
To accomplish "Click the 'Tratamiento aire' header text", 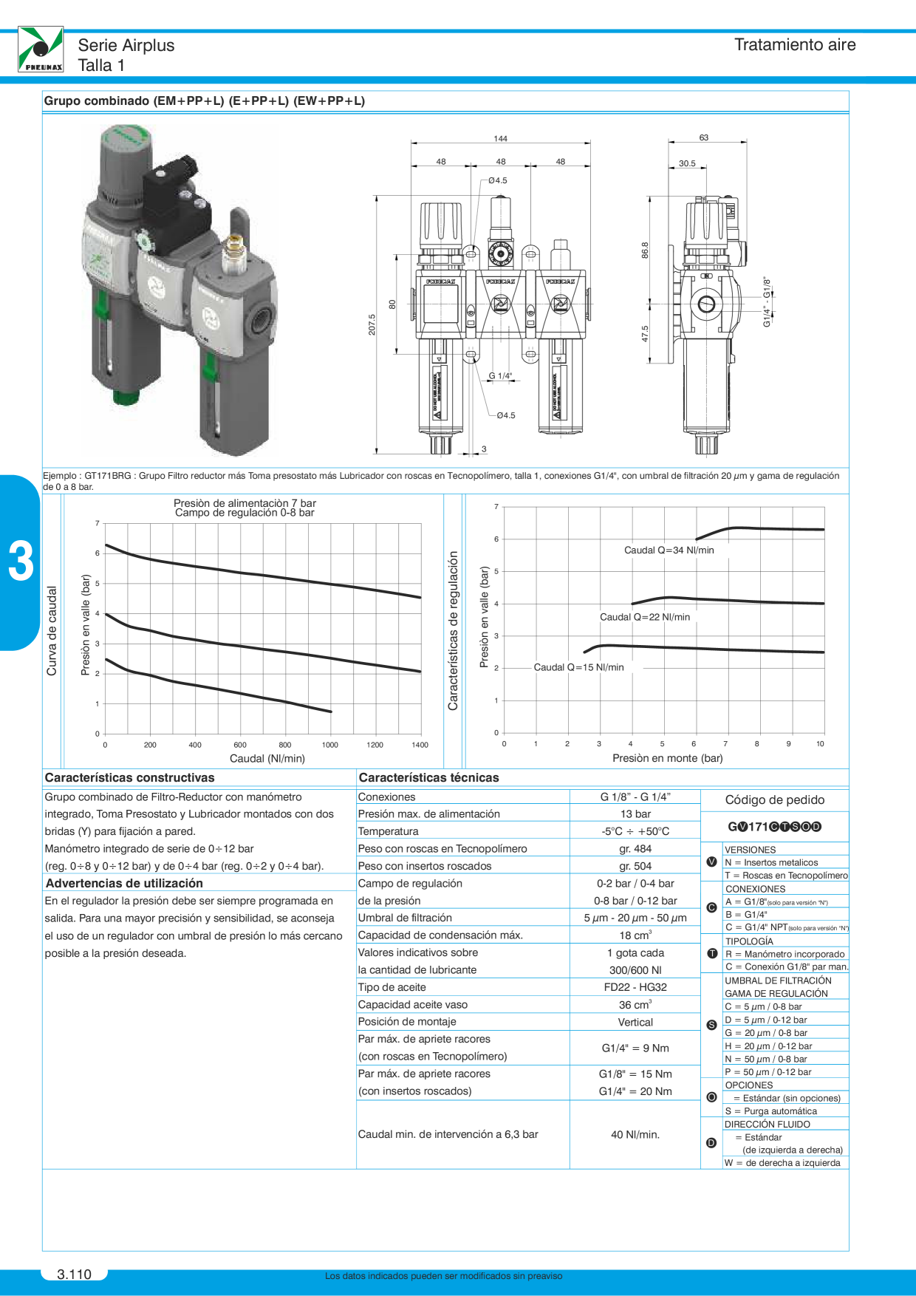I will tap(795, 44).
